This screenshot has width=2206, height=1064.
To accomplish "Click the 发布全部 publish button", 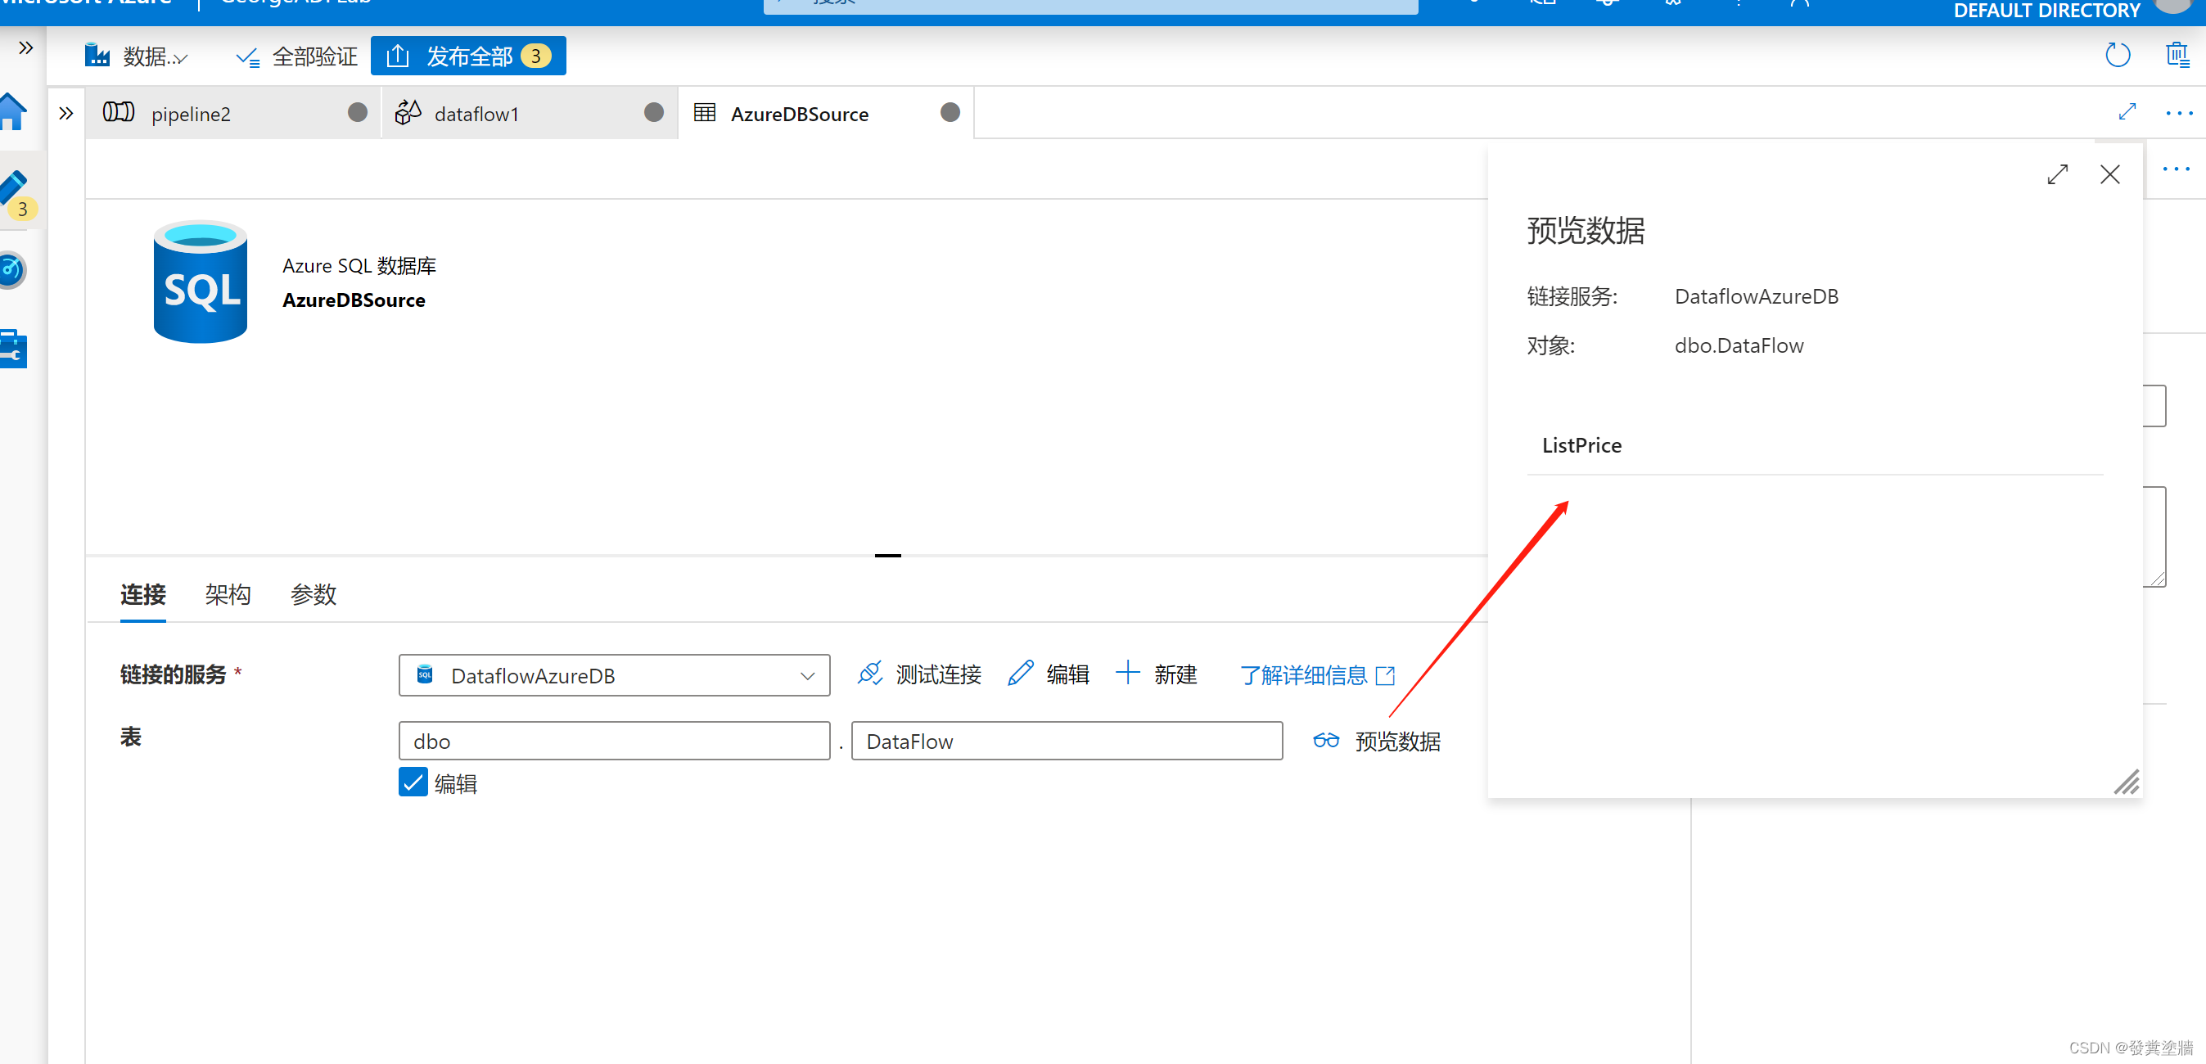I will click(x=468, y=55).
